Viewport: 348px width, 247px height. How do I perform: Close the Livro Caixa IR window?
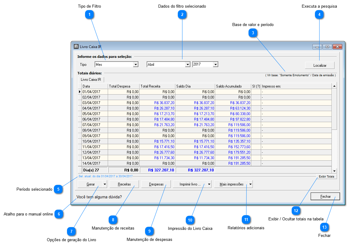(x=337, y=47)
